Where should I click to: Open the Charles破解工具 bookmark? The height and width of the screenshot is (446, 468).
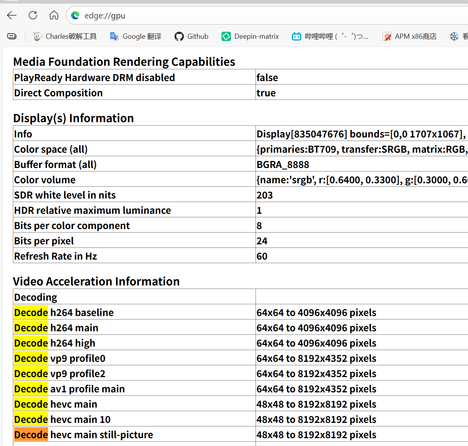[65, 36]
